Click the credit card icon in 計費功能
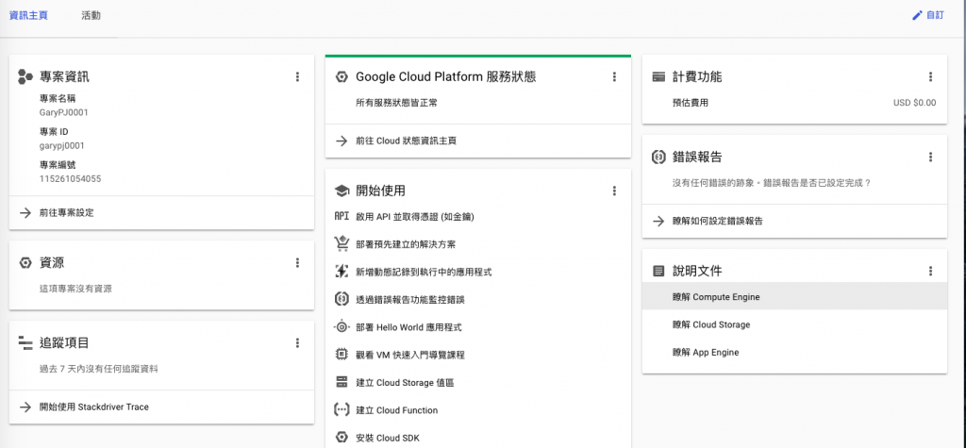966x448 pixels. [x=659, y=76]
